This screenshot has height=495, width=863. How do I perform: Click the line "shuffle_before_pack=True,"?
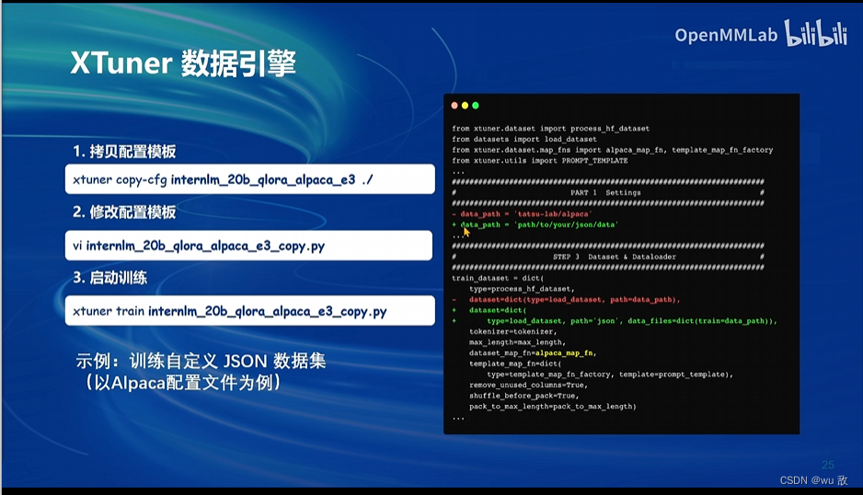[524, 396]
